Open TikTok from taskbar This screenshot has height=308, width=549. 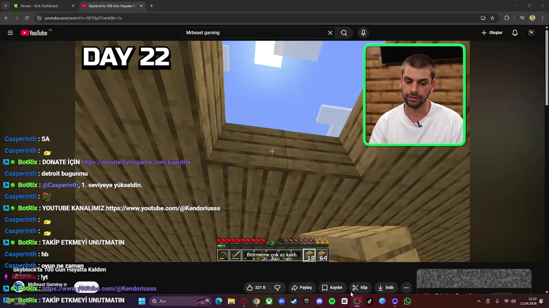370,301
